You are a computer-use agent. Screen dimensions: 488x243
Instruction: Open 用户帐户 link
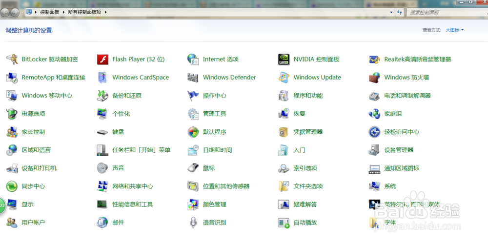[x=33, y=223]
